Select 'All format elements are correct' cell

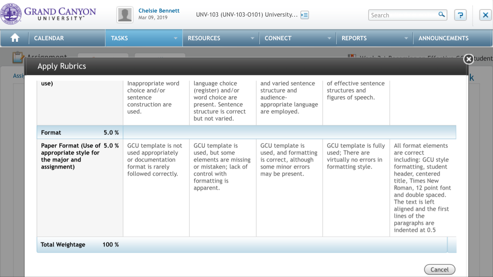pyautogui.click(x=423, y=188)
